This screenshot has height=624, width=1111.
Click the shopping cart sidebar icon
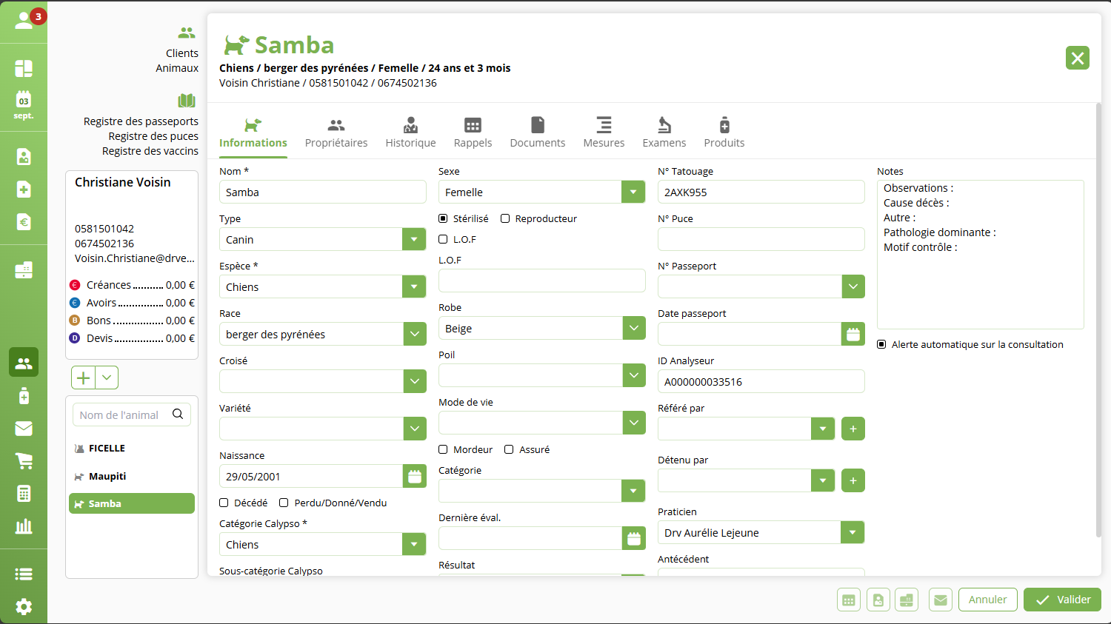tap(24, 461)
